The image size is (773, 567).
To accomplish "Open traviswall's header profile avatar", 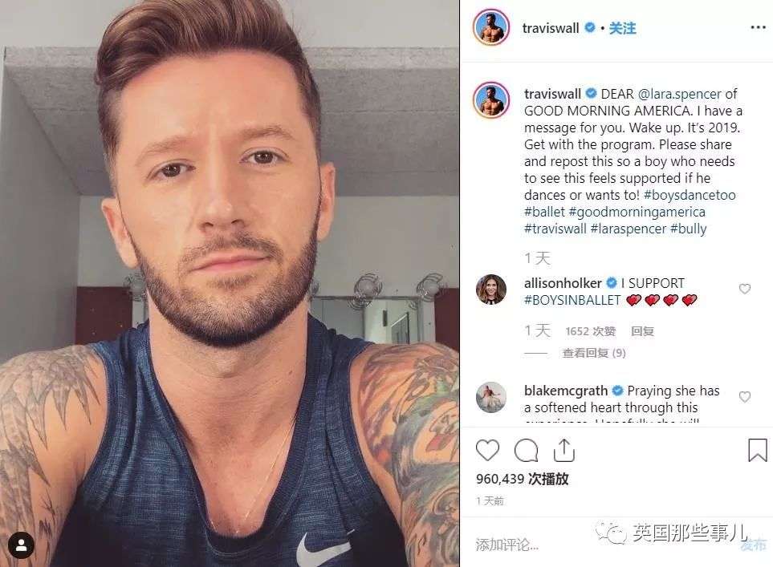I will (490, 27).
